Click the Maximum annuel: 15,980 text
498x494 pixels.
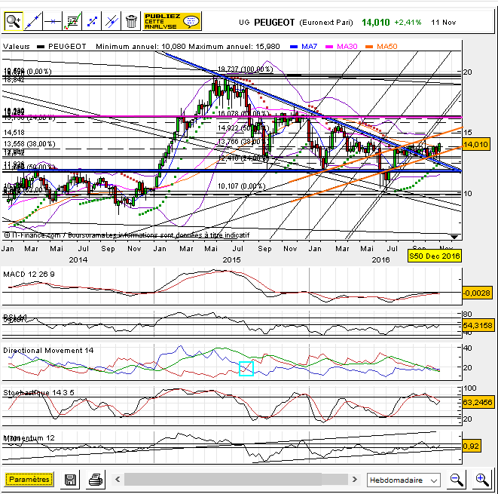tap(234, 47)
